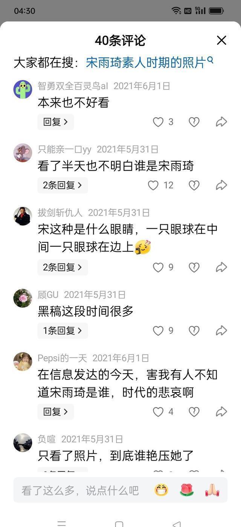Like 拔剑斩仇人's comment with heart icon
Screen dimensions: 241x527
(158, 267)
